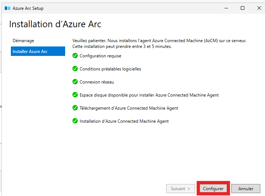This screenshot has height=196, width=265.
Task: Click green checkmark beside Configuration requise
Action: 75,56
